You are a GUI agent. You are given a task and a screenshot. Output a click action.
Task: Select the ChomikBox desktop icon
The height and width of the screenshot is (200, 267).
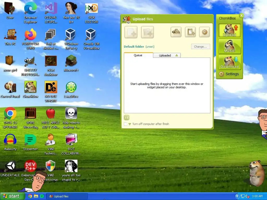click(31, 90)
